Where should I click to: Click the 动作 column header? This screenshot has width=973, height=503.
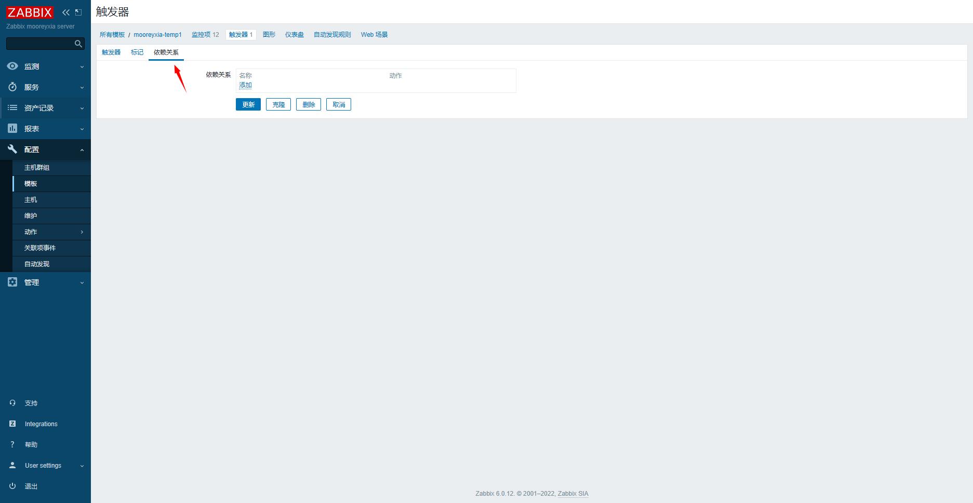click(395, 76)
